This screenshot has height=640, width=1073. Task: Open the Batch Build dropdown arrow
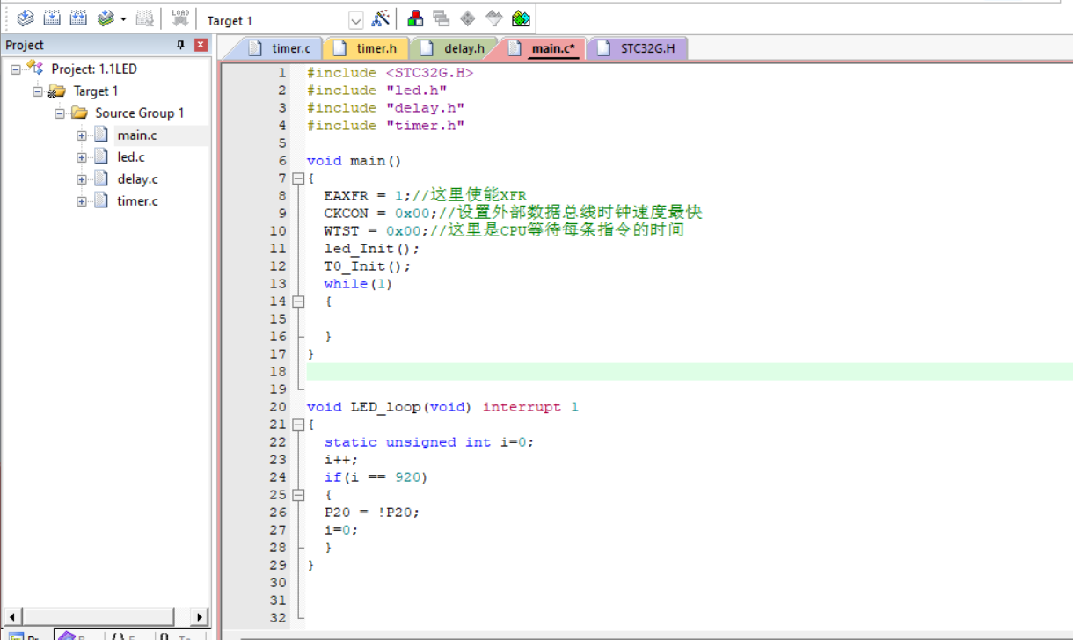(122, 19)
